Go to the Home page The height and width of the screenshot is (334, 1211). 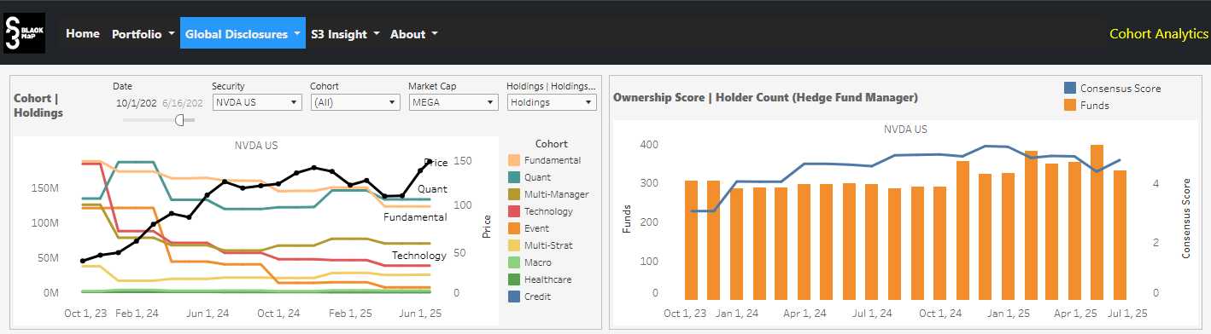click(x=83, y=33)
